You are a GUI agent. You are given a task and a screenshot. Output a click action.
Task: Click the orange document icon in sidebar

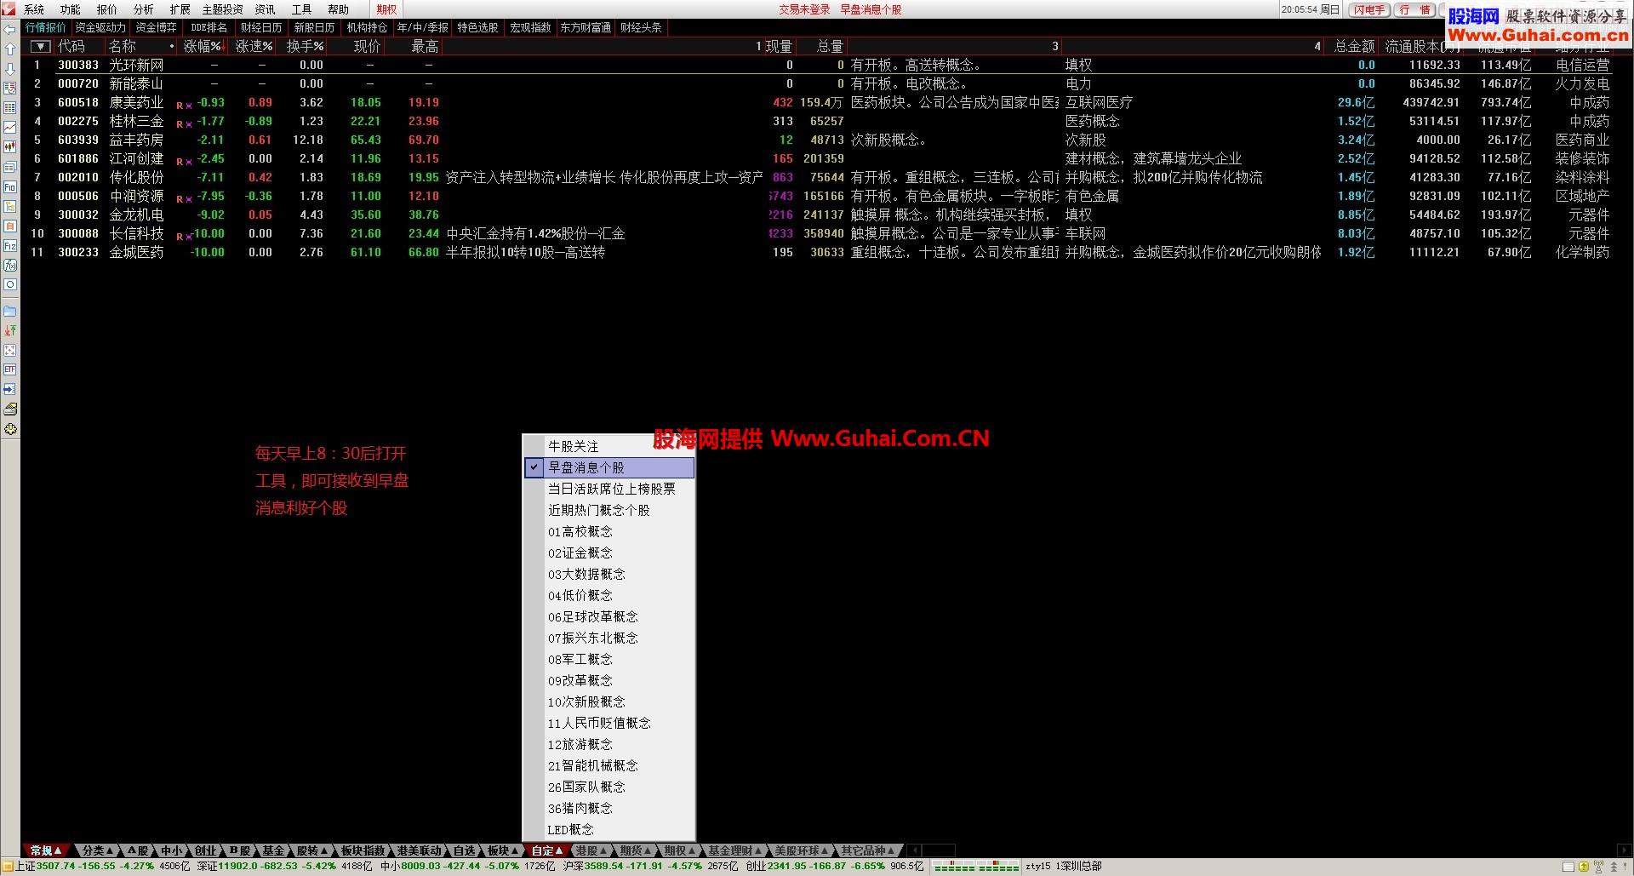coord(10,226)
